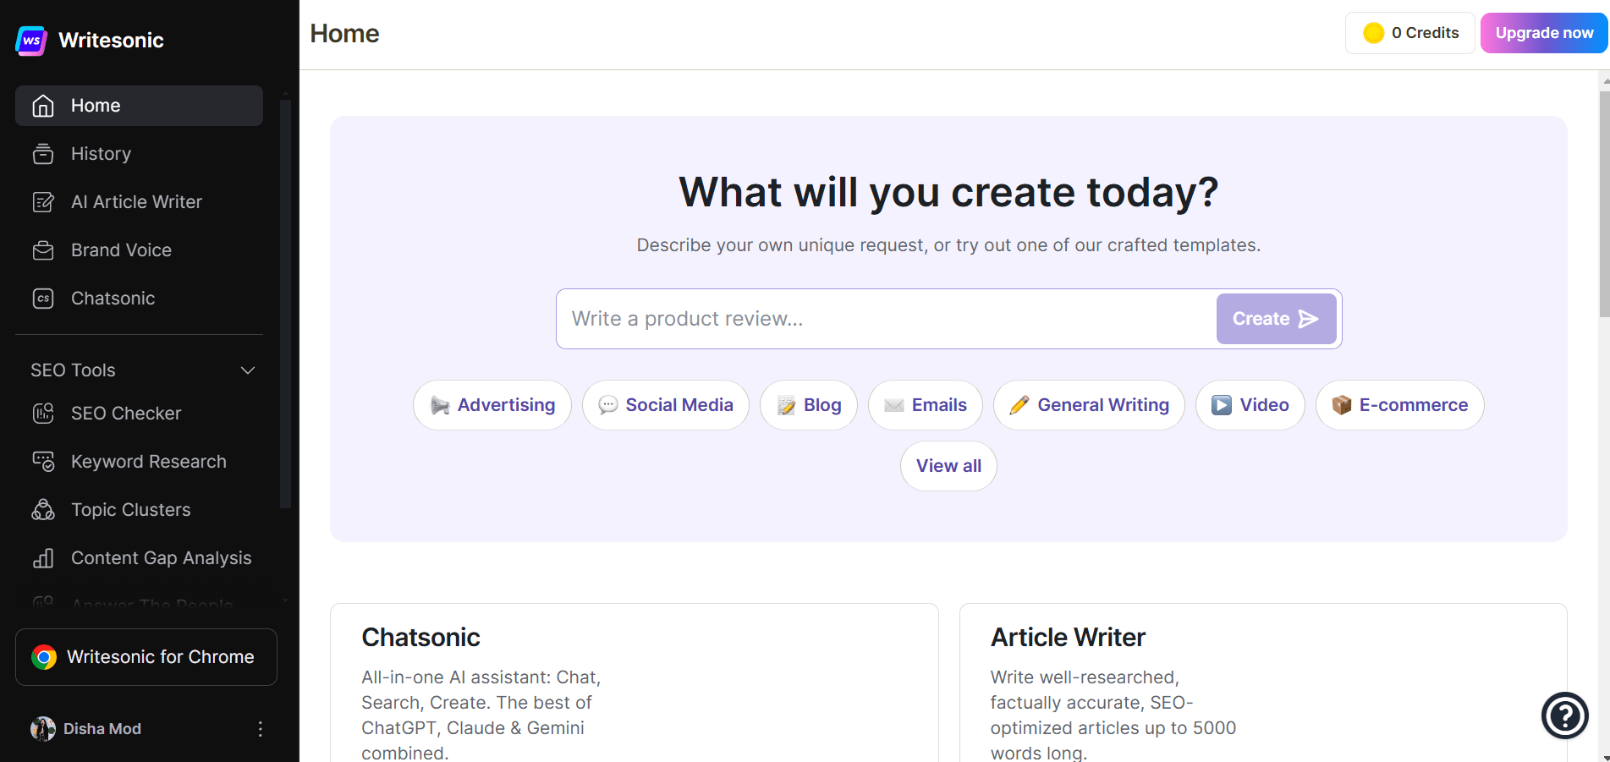Switch to the Home menu item
1610x762 pixels.
96,106
